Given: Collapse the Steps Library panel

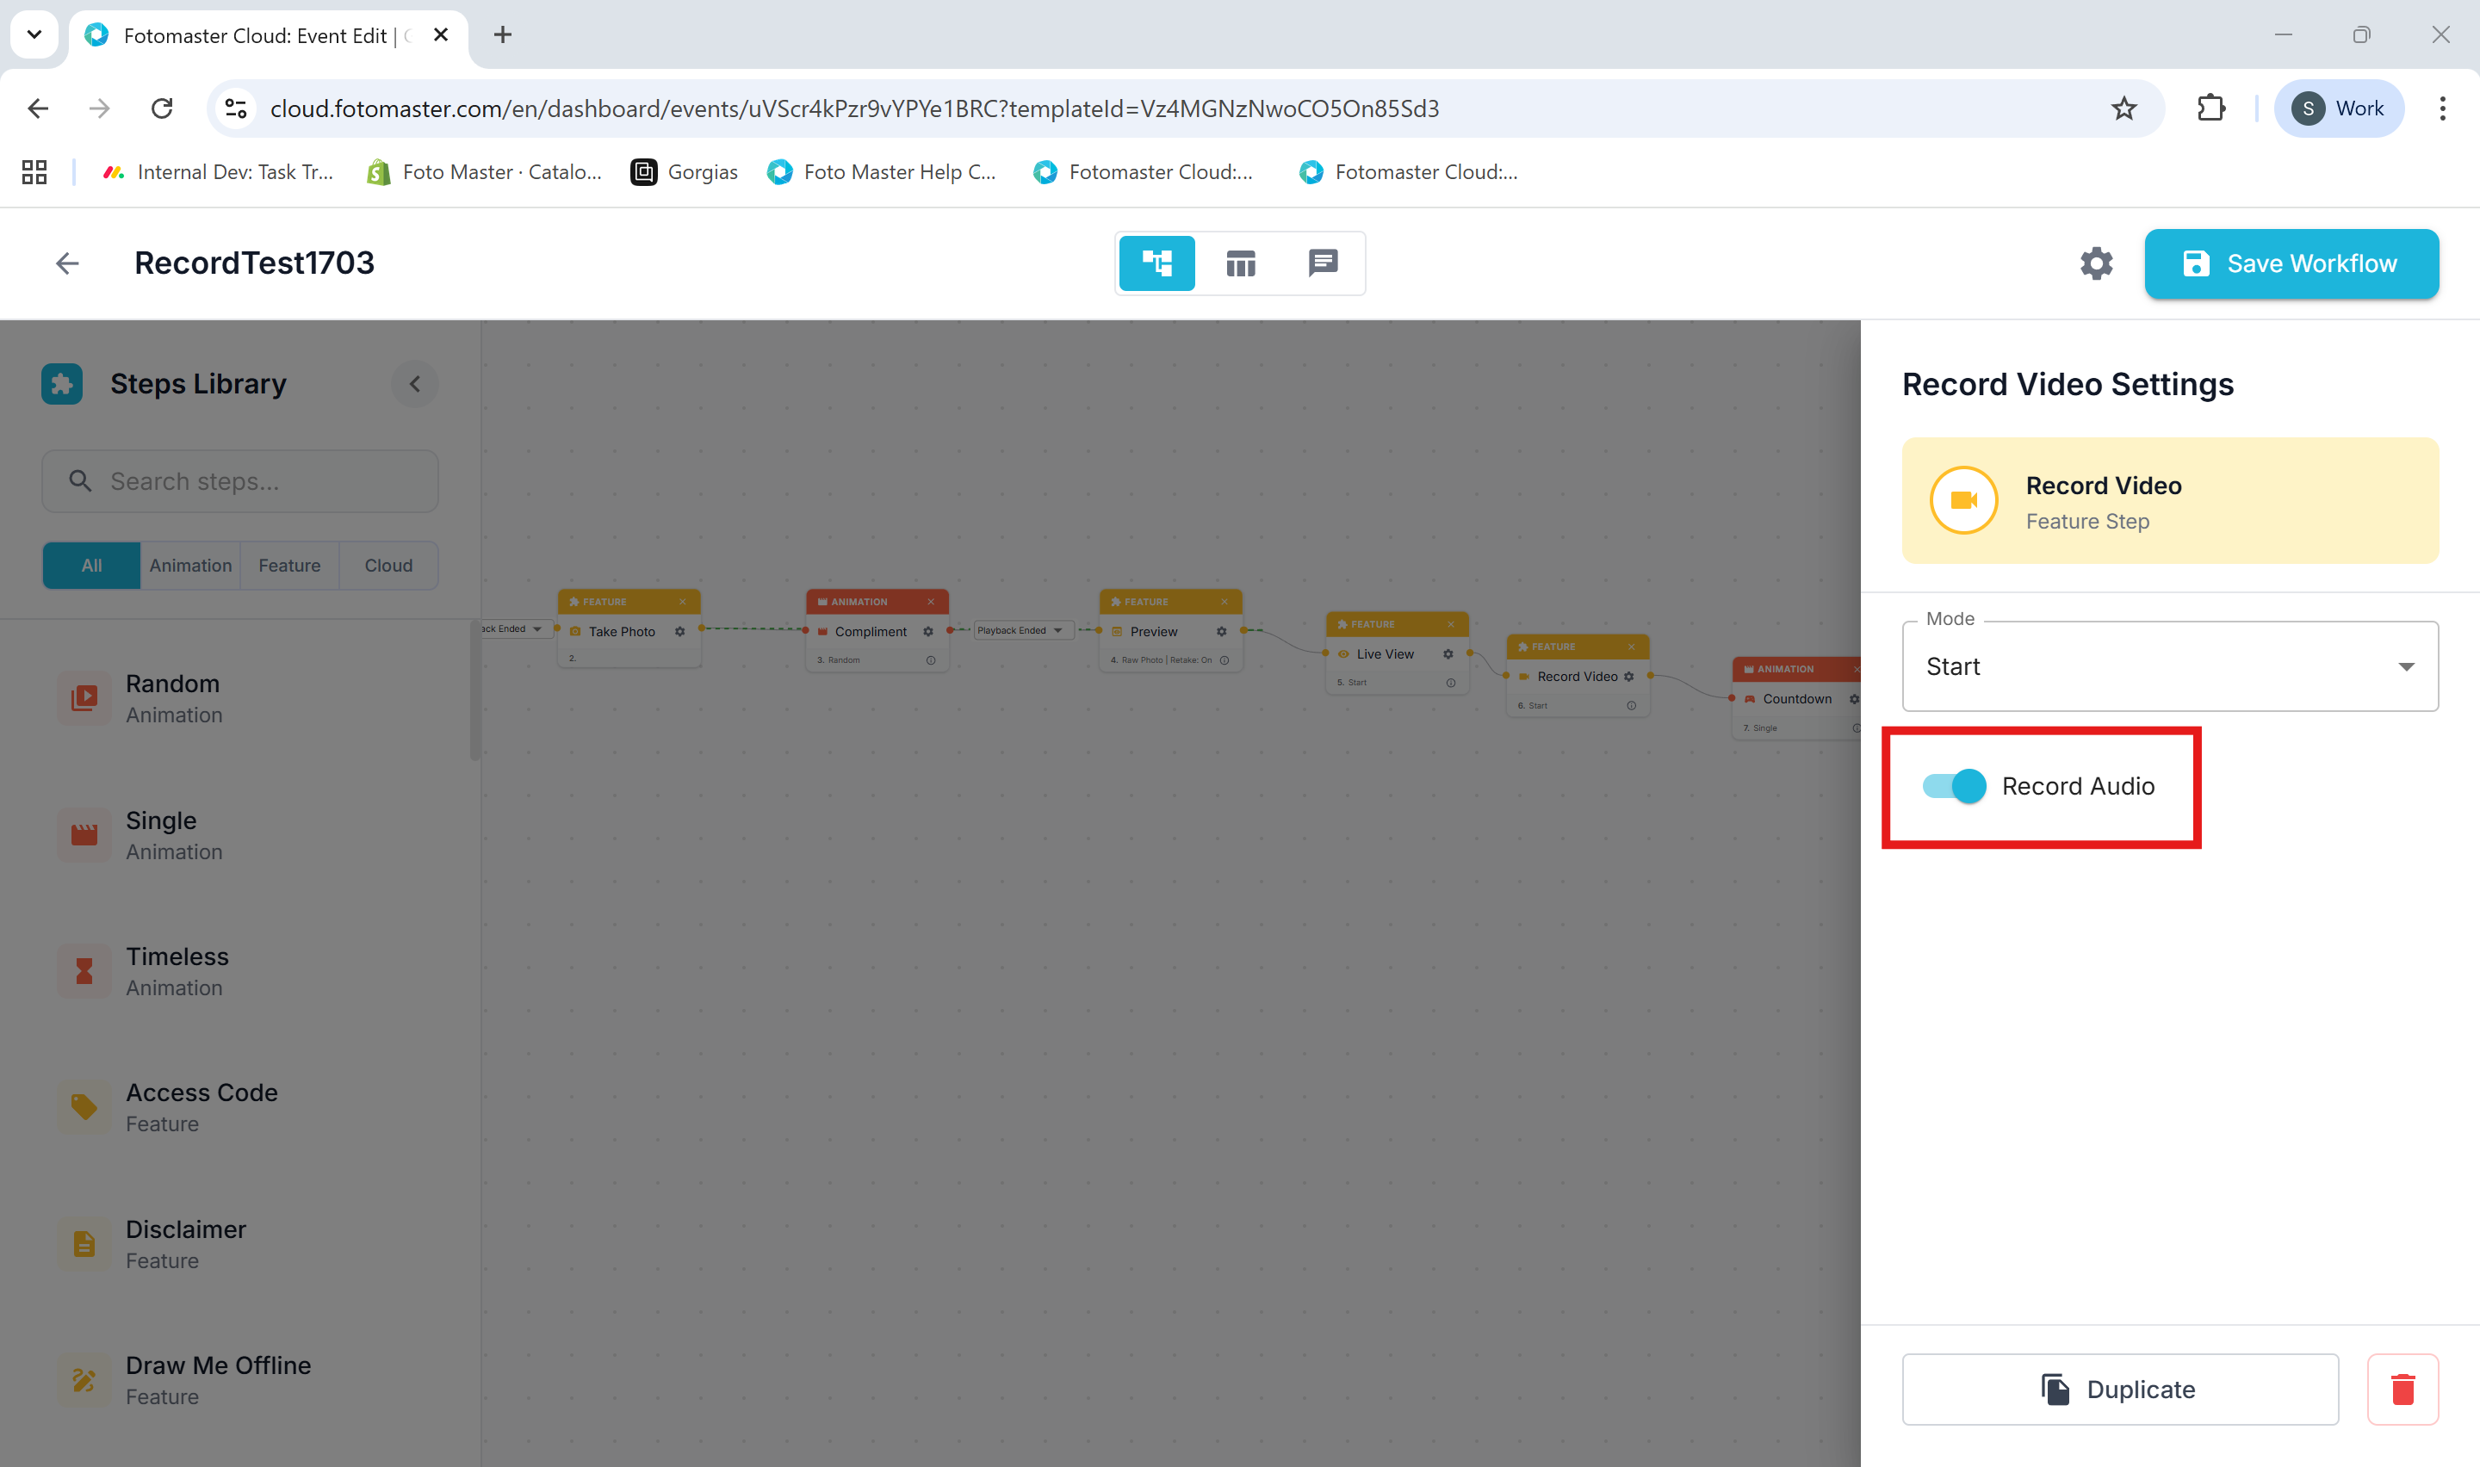Looking at the screenshot, I should click(x=415, y=384).
